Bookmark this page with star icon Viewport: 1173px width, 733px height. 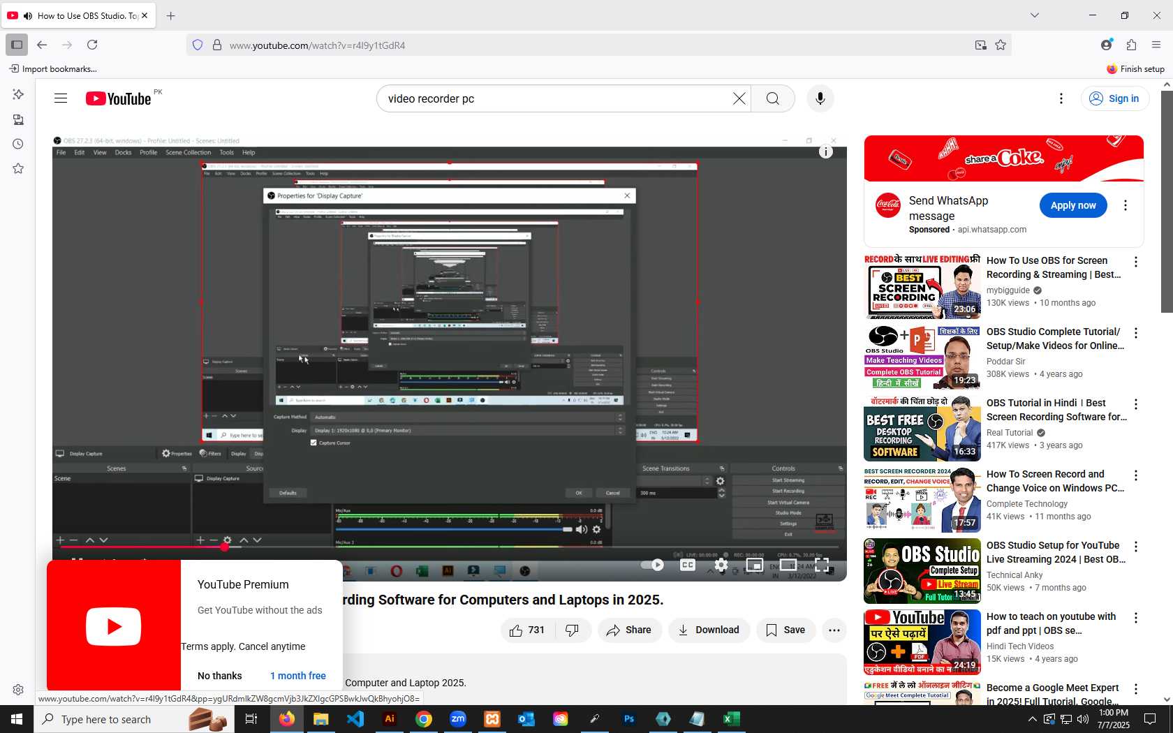click(1001, 45)
